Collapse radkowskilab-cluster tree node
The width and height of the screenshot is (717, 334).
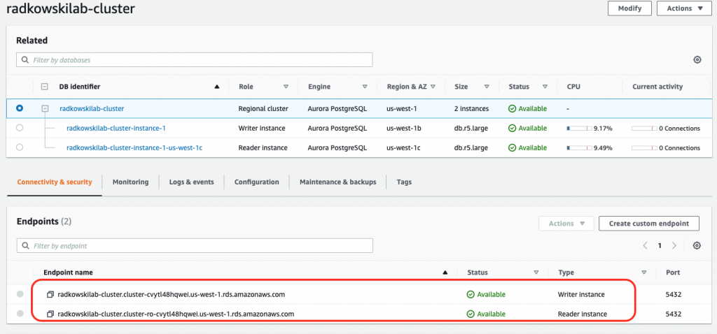click(x=45, y=108)
